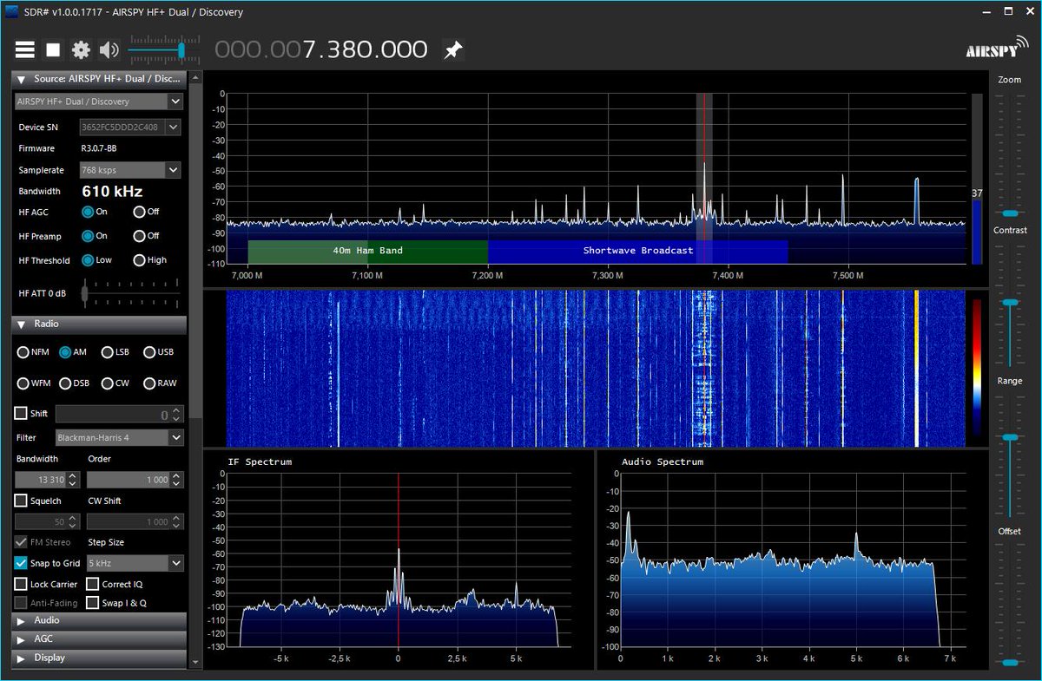
Task: Enable the Shift checkbox
Action: click(x=21, y=414)
